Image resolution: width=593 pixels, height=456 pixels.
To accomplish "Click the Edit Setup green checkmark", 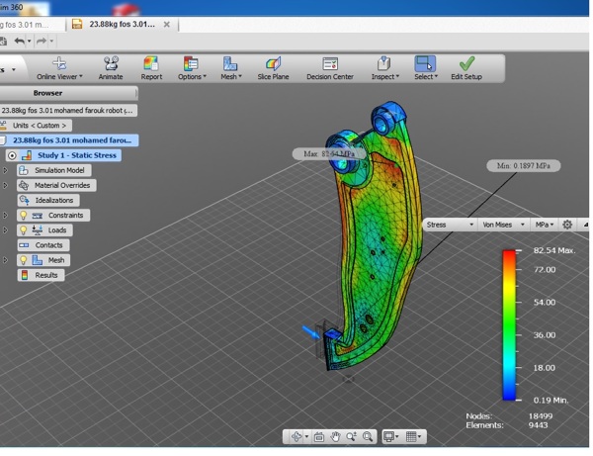I will pyautogui.click(x=466, y=66).
